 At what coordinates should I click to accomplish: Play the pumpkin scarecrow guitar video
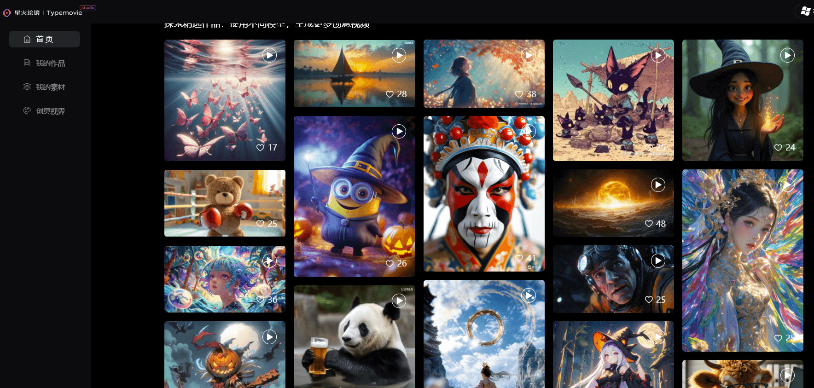point(269,336)
